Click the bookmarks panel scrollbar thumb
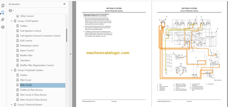 click(67, 35)
